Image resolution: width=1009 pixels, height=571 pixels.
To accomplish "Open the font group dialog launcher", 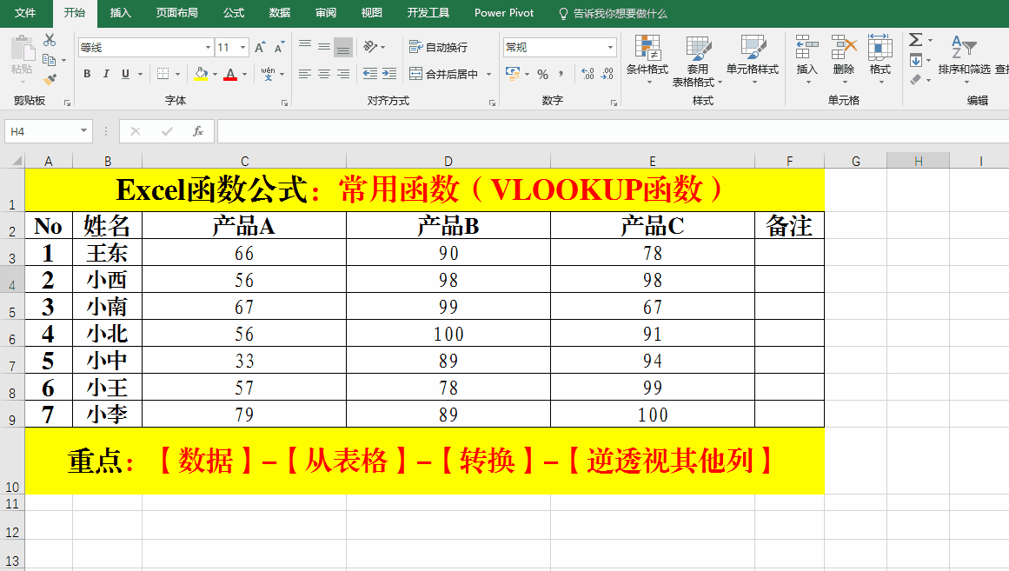I will tap(284, 103).
